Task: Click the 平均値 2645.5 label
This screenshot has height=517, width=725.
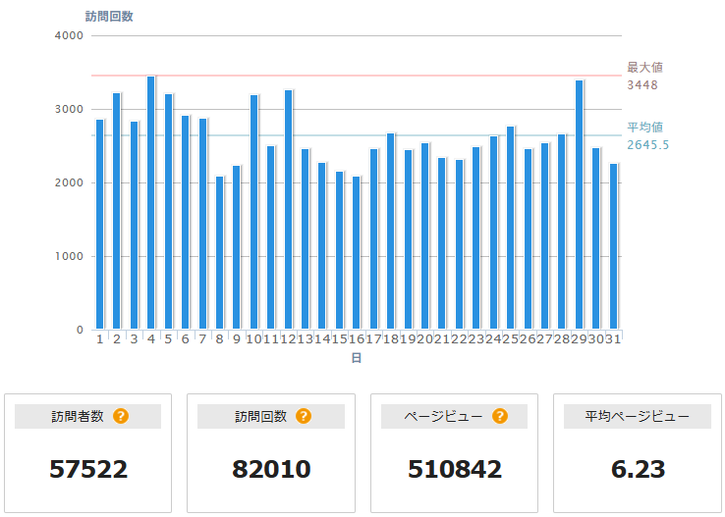Action: click(646, 136)
